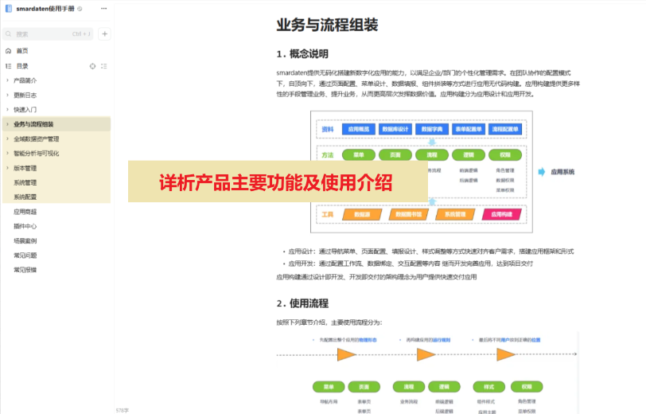Click the green 样式 pill in 使用流程 diagram
Image resolution: width=646 pixels, height=414 pixels.
click(x=488, y=387)
